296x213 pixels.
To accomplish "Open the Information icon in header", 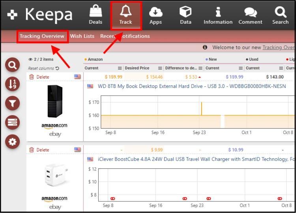I will [x=218, y=12].
